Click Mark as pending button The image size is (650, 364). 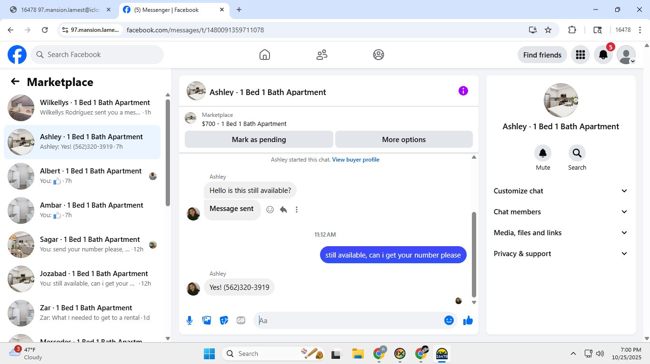pos(259,140)
